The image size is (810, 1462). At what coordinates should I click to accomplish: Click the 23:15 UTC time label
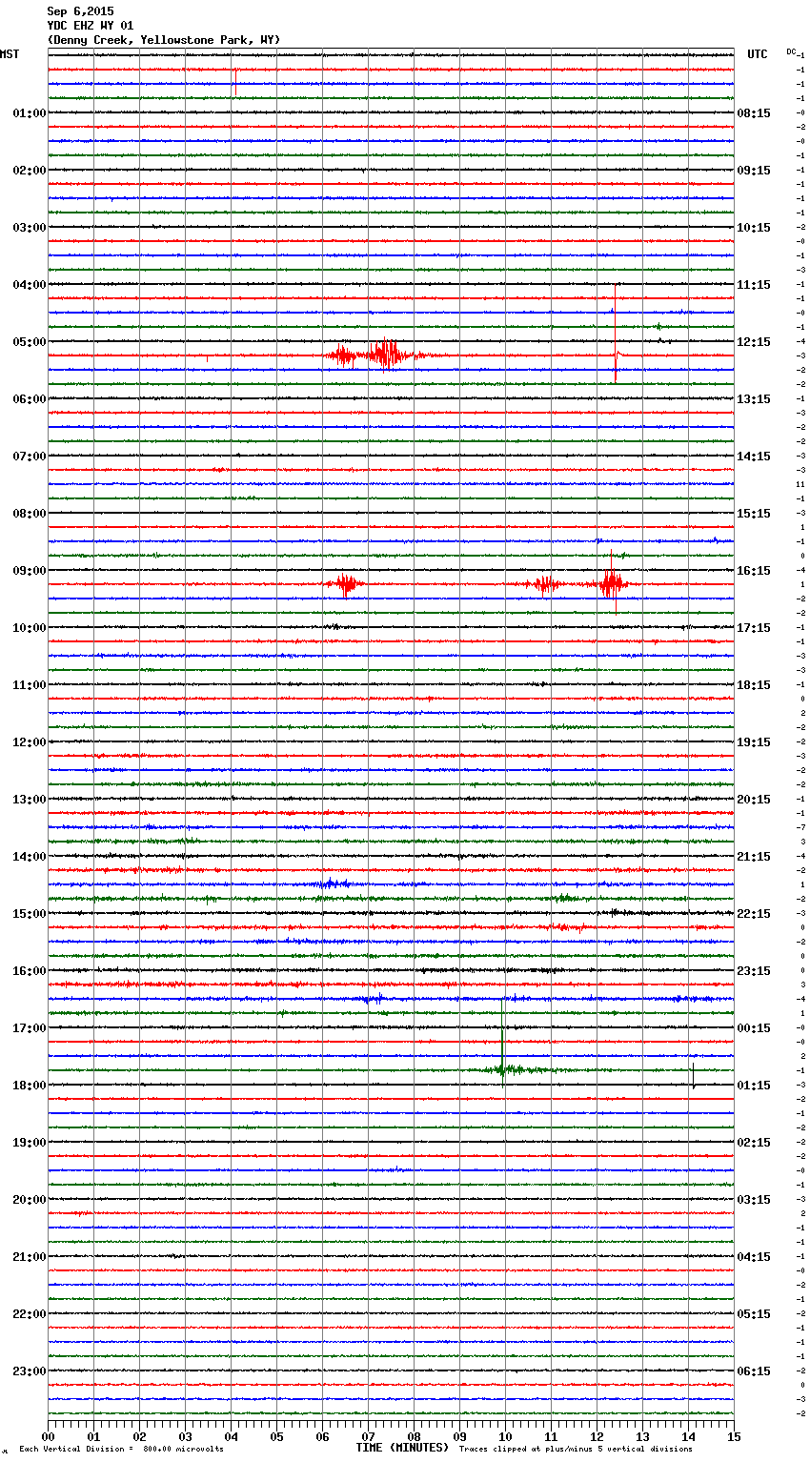(754, 971)
